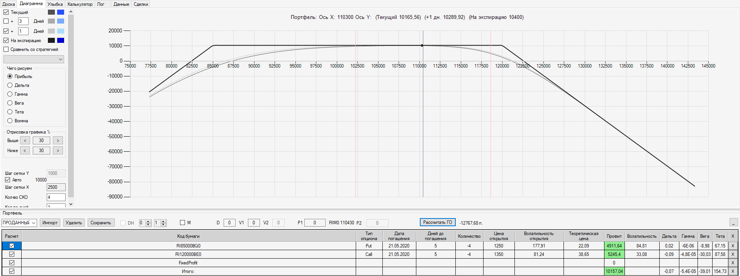Click the D input field

pyautogui.click(x=229, y=223)
